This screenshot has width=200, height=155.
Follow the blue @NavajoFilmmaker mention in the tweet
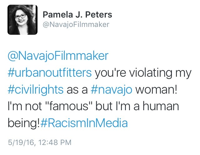point(58,56)
